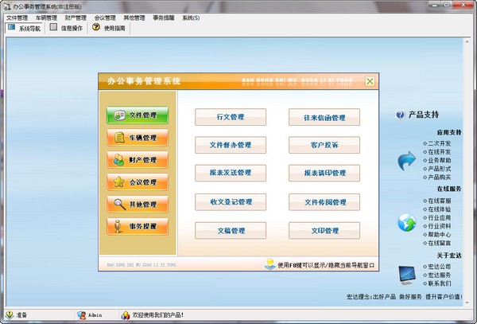Open the 业务帮助 link
The height and width of the screenshot is (324, 477).
(x=440, y=160)
